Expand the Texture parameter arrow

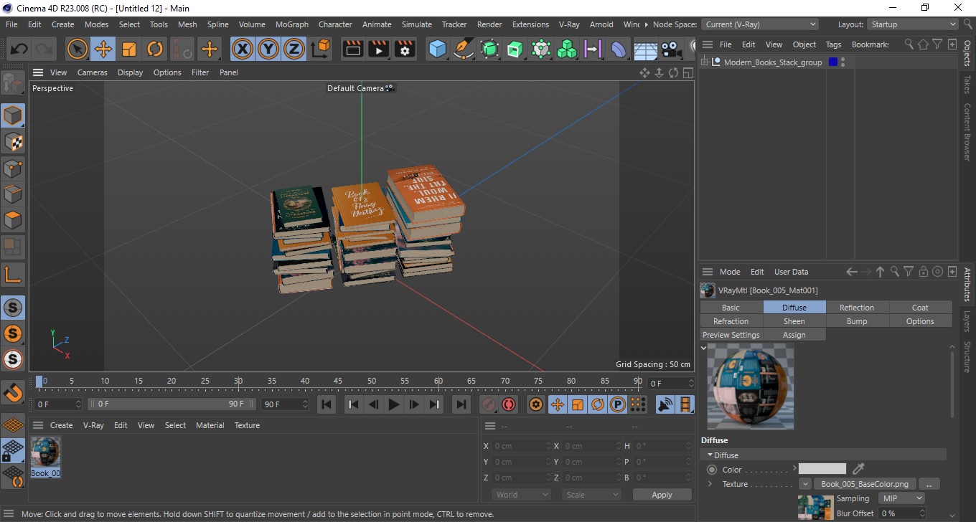pos(710,484)
